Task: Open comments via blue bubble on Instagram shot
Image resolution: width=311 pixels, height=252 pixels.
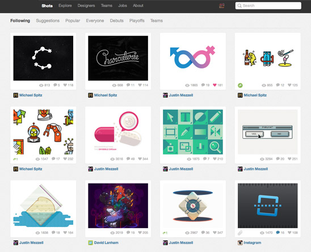Action: [278, 233]
